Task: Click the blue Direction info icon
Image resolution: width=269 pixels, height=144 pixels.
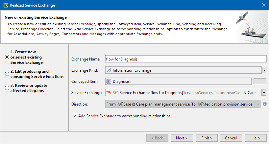Action: pos(265,104)
